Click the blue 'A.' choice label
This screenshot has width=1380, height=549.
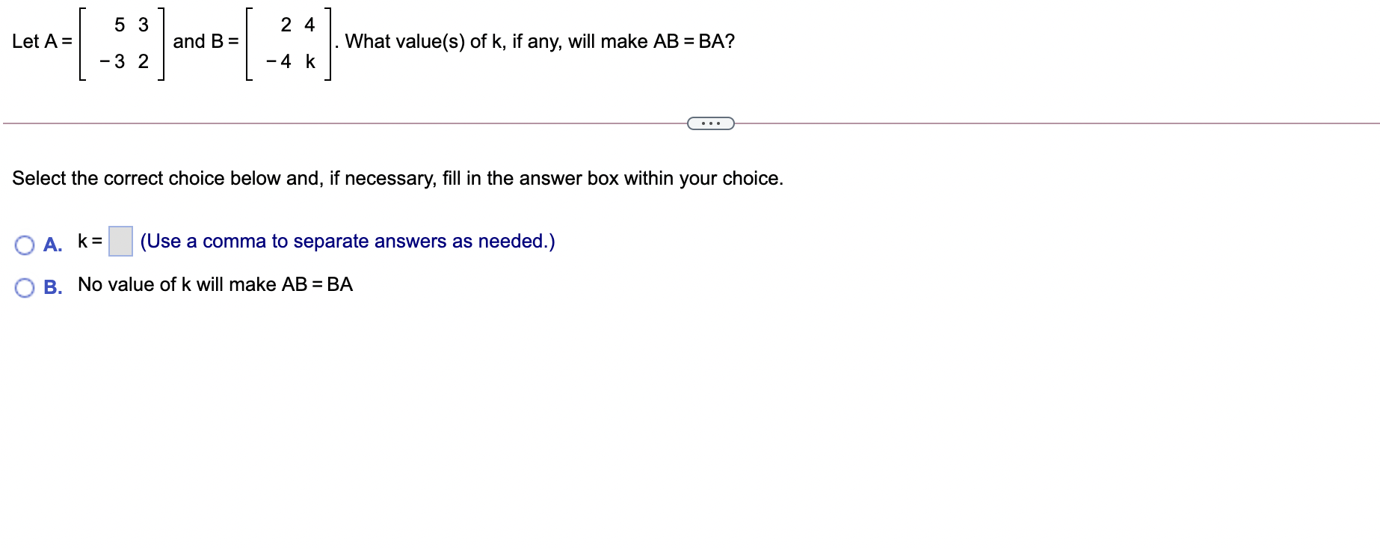point(52,245)
